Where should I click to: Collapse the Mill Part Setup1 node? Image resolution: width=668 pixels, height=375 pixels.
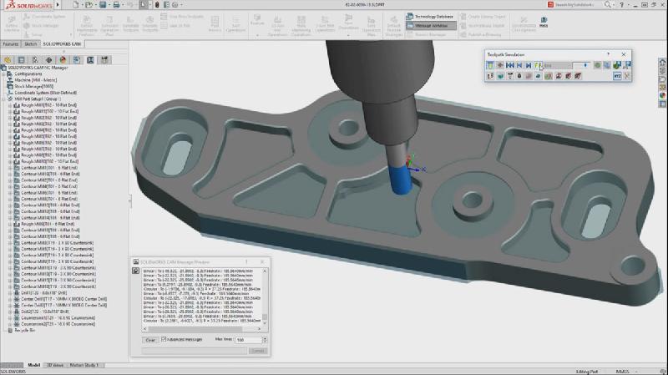[4, 99]
